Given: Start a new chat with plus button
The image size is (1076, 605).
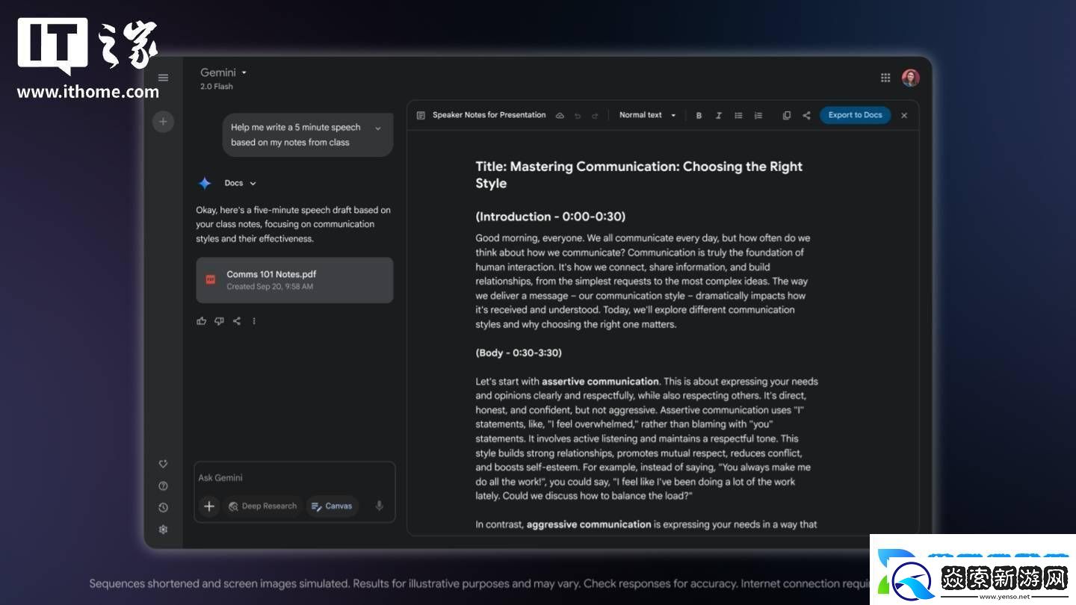Looking at the screenshot, I should tap(163, 122).
